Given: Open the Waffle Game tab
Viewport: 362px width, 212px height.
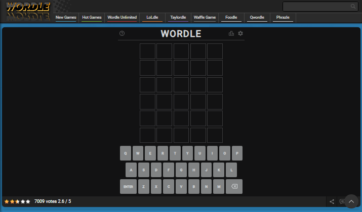Looking at the screenshot, I should pos(205,18).
